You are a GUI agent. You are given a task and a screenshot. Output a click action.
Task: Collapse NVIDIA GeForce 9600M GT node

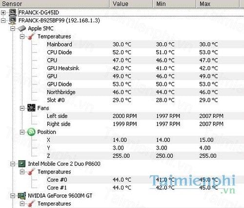coord(13,196)
